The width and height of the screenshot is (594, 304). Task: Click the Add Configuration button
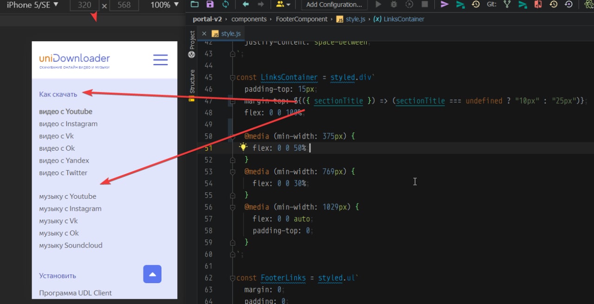(x=334, y=5)
